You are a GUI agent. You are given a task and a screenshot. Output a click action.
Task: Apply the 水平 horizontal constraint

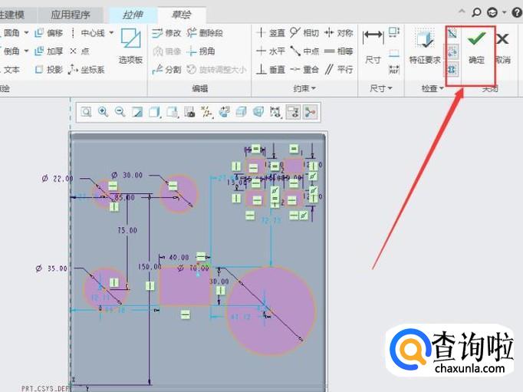(271, 51)
